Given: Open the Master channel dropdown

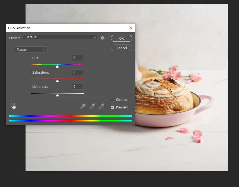Looking at the screenshot, I should click(x=30, y=49).
